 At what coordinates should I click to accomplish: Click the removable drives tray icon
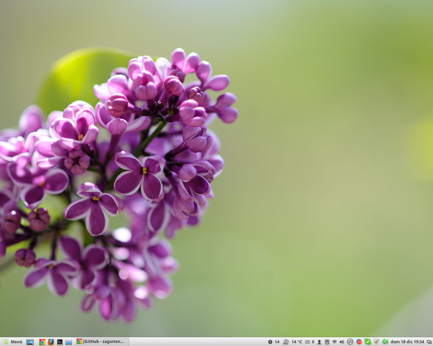327,342
